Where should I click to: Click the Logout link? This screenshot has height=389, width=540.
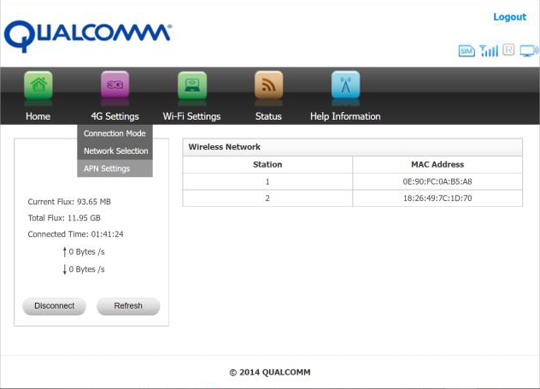coord(510,17)
